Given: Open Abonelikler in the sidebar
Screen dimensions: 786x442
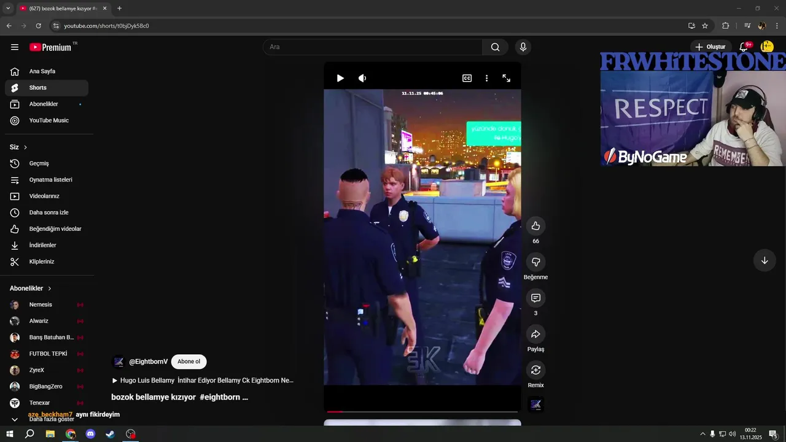Looking at the screenshot, I should pyautogui.click(x=47, y=104).
